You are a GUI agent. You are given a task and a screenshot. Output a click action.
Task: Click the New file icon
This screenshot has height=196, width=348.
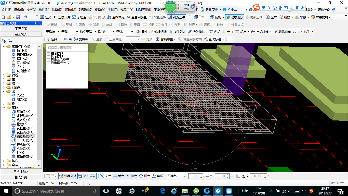pos(3,17)
